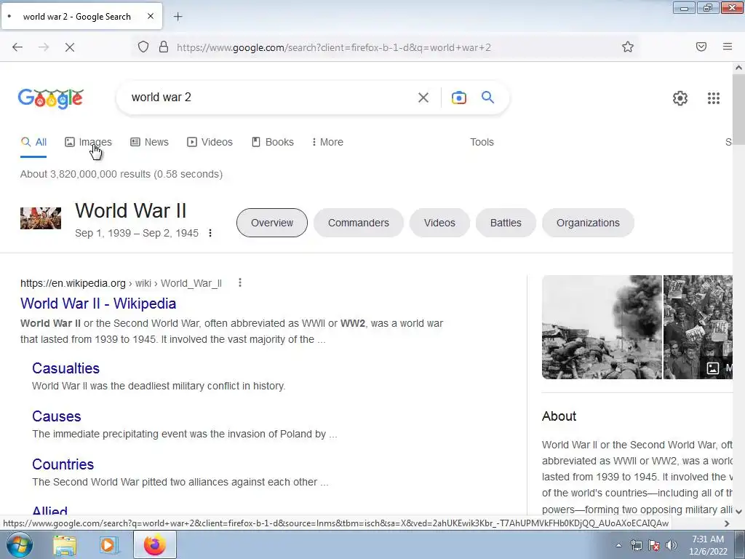
Task: Click the Google holiday logo
Action: tap(51, 98)
